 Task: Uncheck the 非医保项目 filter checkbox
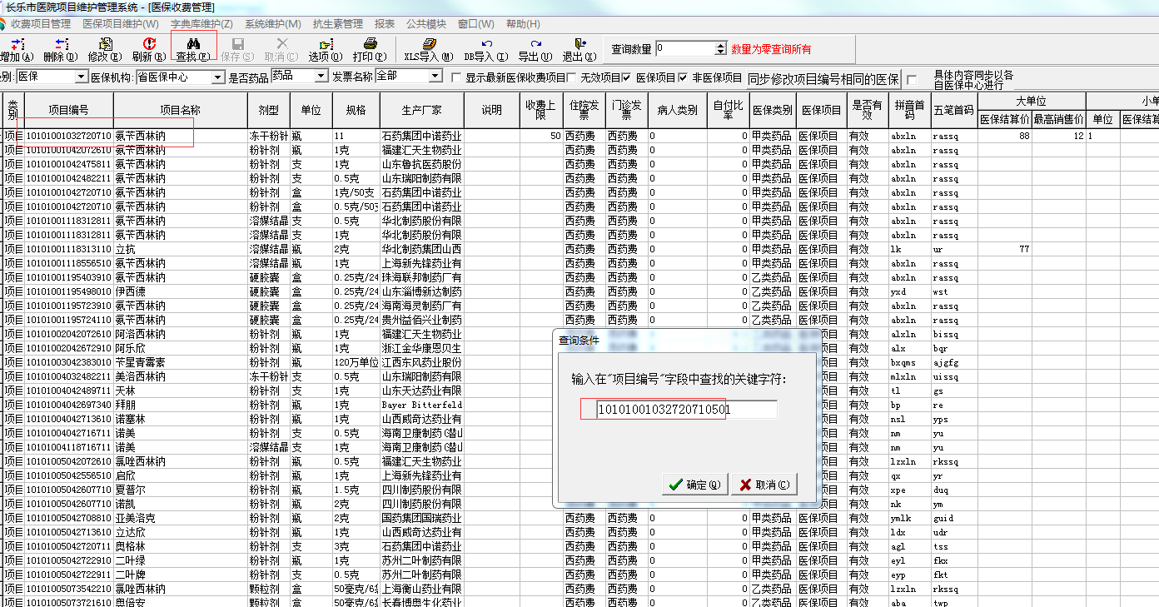684,77
